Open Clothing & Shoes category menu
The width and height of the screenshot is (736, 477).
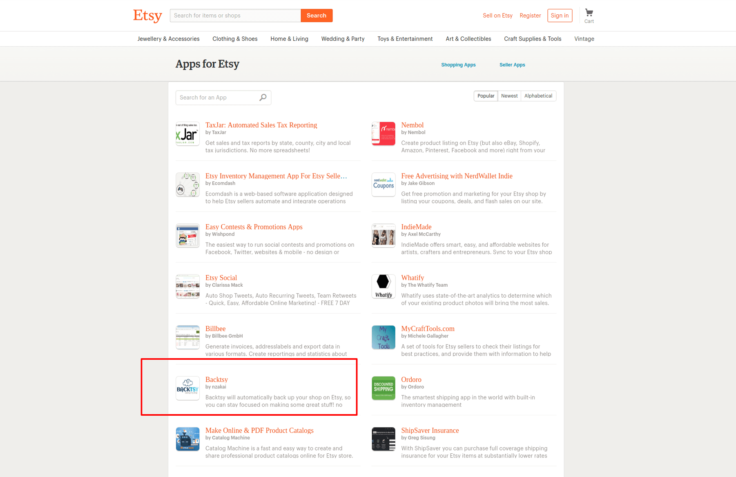point(235,39)
